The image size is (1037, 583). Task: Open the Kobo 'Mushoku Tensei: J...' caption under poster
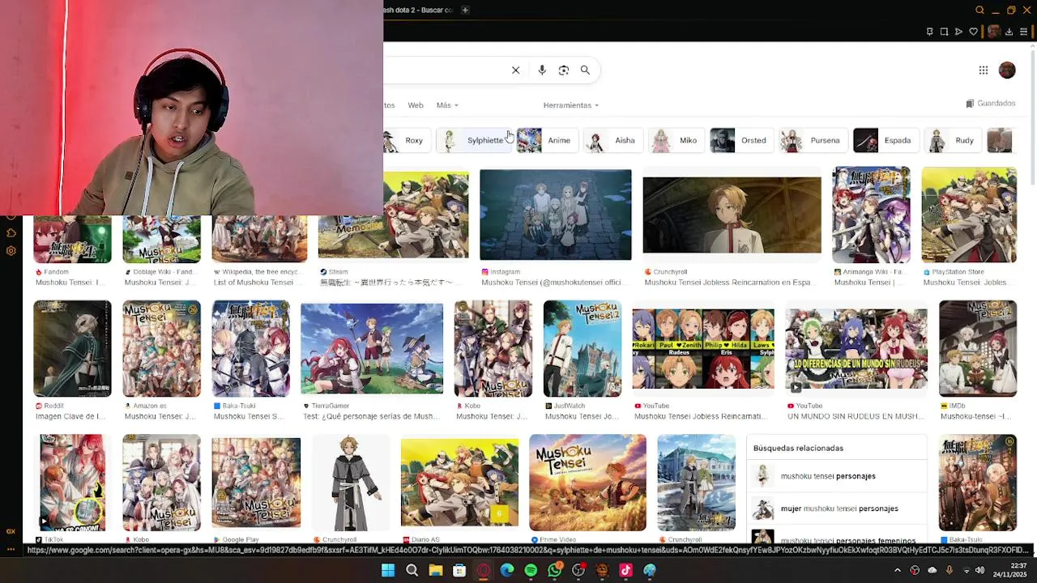[x=492, y=416]
